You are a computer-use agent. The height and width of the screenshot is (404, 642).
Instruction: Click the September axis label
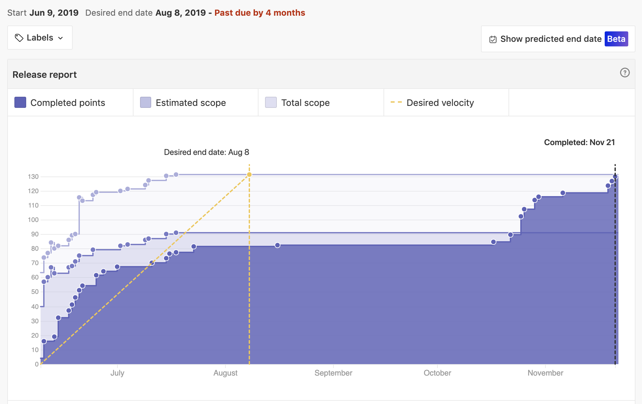pos(333,373)
